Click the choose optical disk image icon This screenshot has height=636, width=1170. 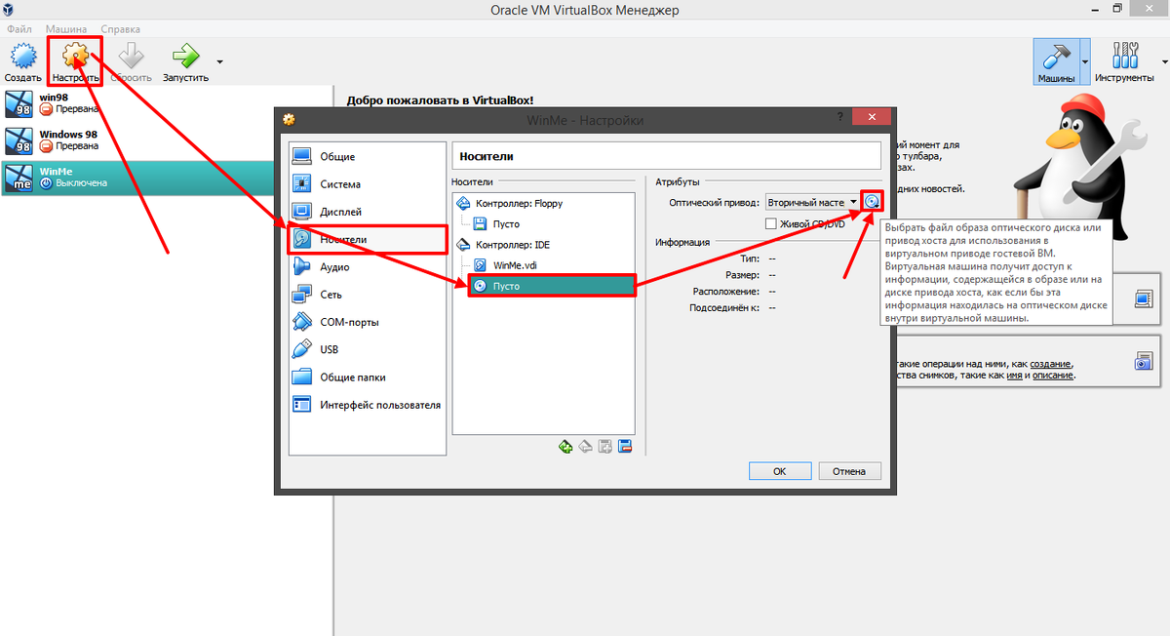(873, 202)
